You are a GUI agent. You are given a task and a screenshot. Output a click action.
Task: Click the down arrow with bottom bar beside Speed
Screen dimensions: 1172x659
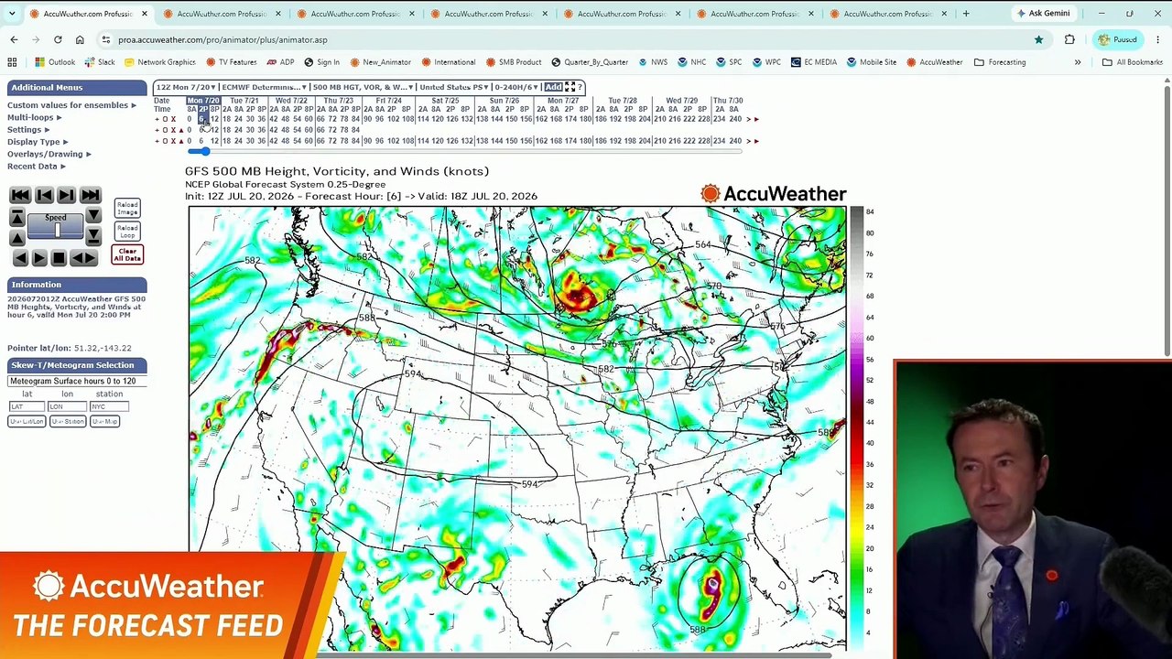(93, 237)
